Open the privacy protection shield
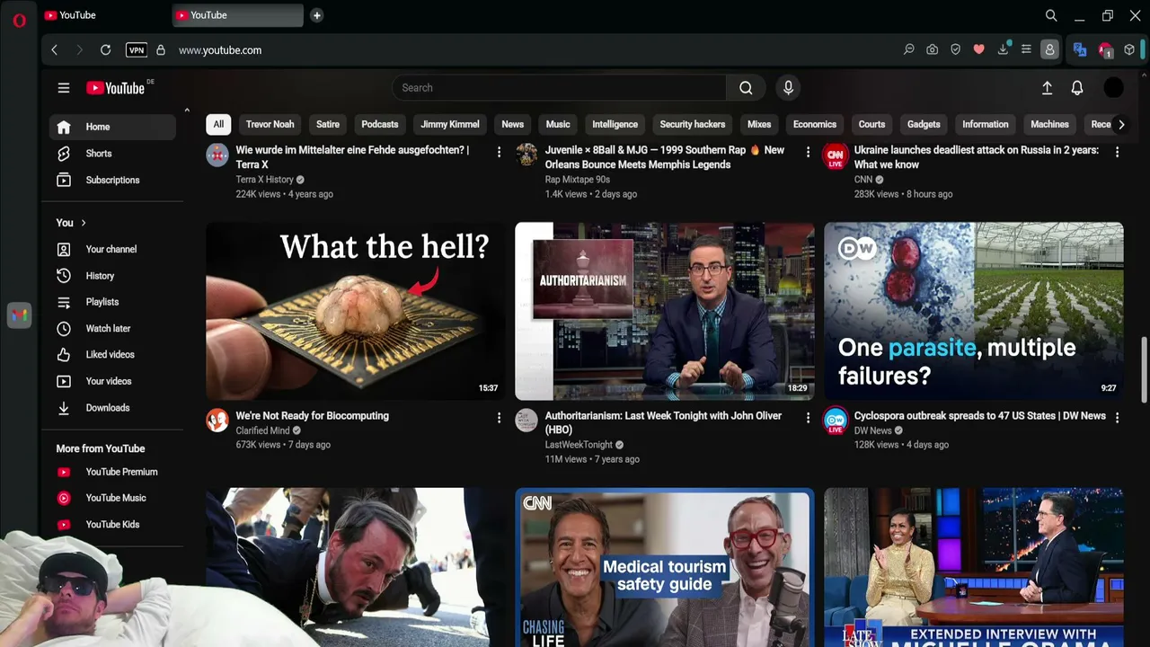This screenshot has height=647, width=1150. click(956, 50)
